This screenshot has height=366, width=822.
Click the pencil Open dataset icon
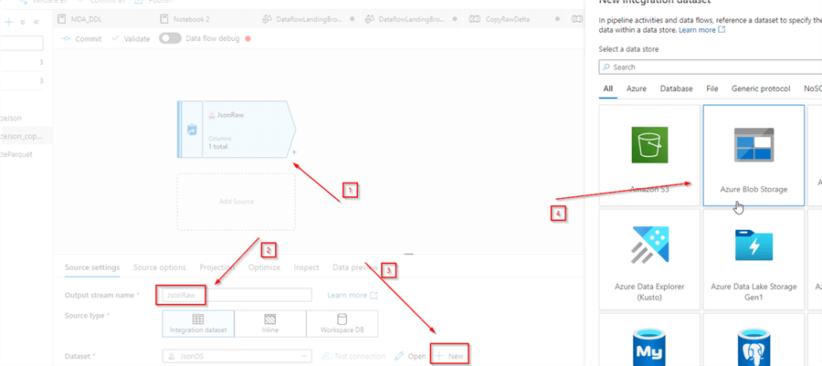click(x=399, y=356)
